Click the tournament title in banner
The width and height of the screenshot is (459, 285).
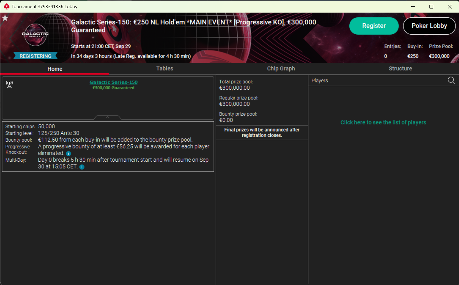pyautogui.click(x=194, y=26)
